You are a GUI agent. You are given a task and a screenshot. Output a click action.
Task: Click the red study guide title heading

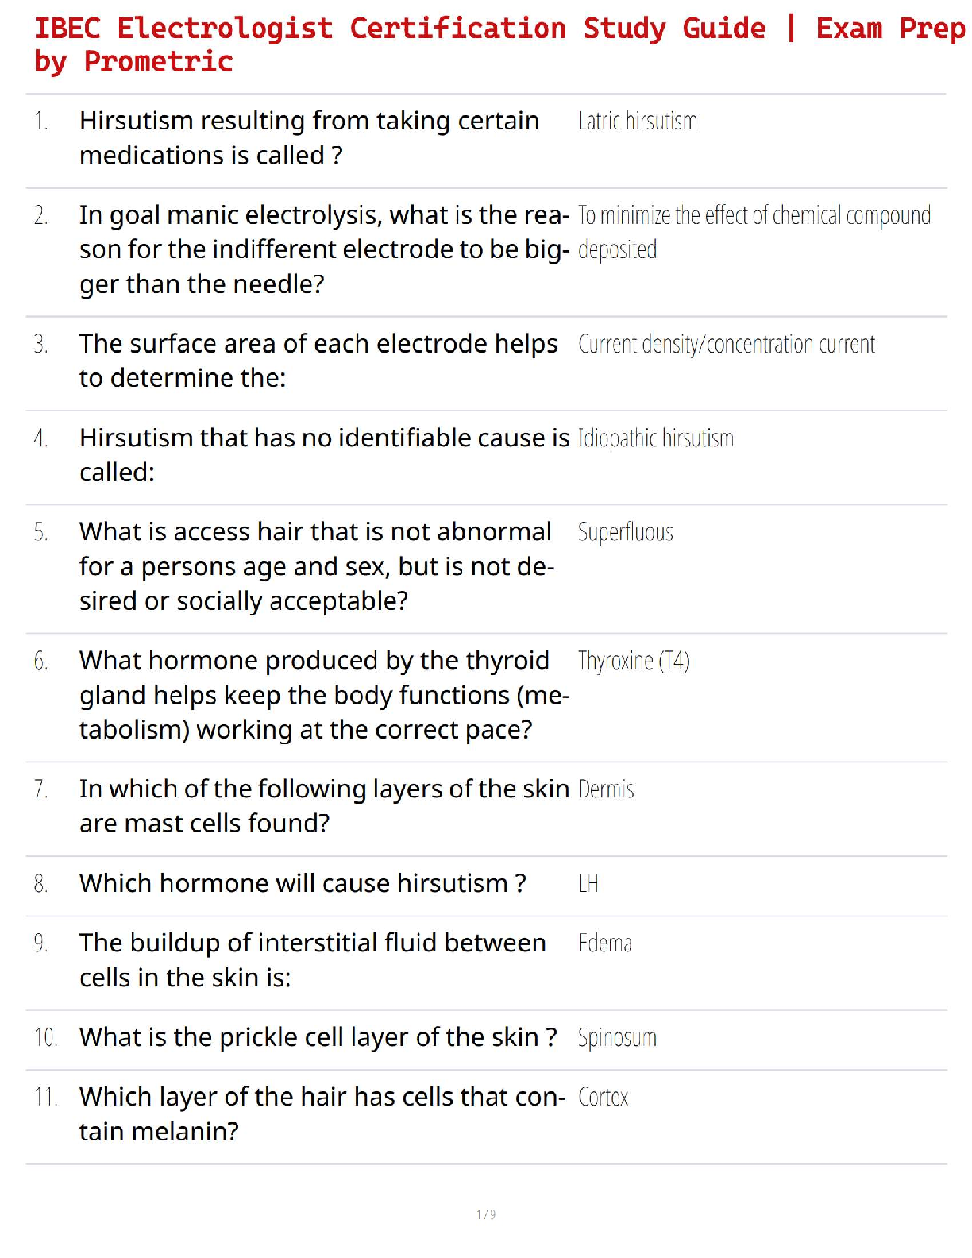499,44
